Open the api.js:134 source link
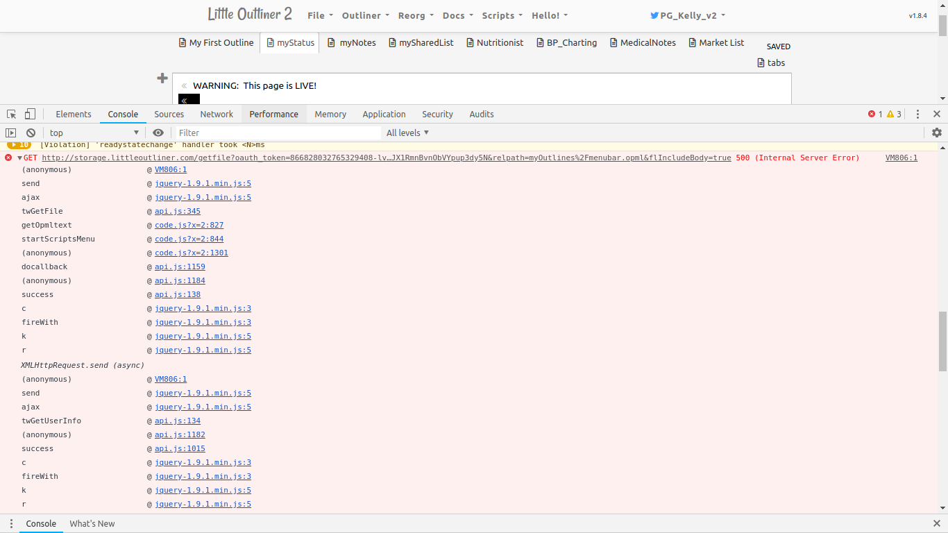 (178, 421)
